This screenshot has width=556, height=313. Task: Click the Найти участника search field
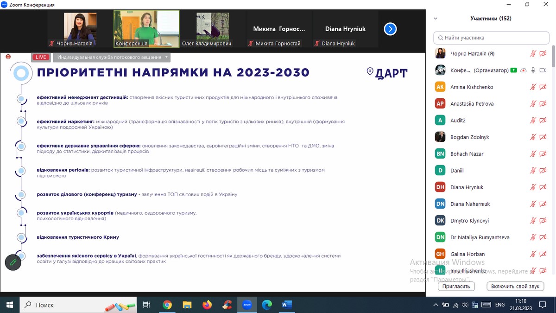[x=491, y=38]
